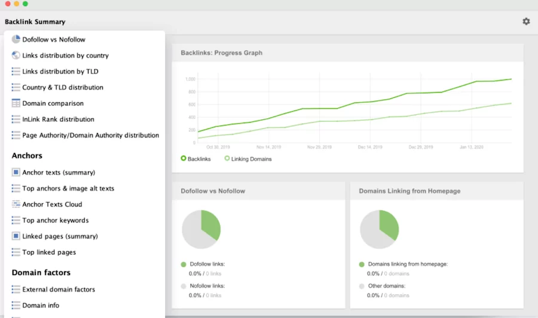Choose Domain comparison from the list
The width and height of the screenshot is (538, 318).
(53, 103)
